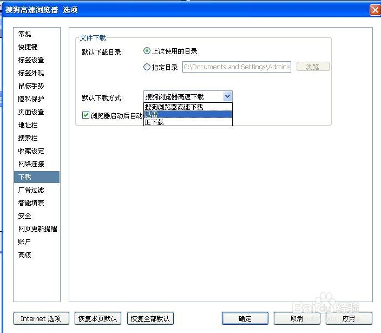Click the 取消 cancel button
The image size is (381, 333).
(297, 318)
